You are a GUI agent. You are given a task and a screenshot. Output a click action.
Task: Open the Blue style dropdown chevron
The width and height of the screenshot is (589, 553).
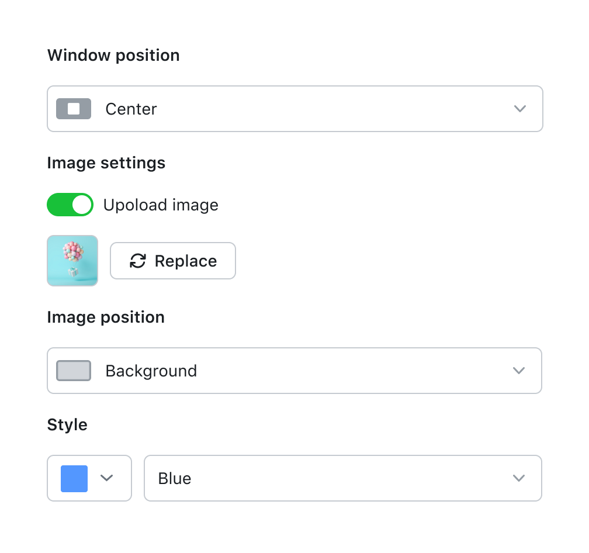tap(518, 478)
